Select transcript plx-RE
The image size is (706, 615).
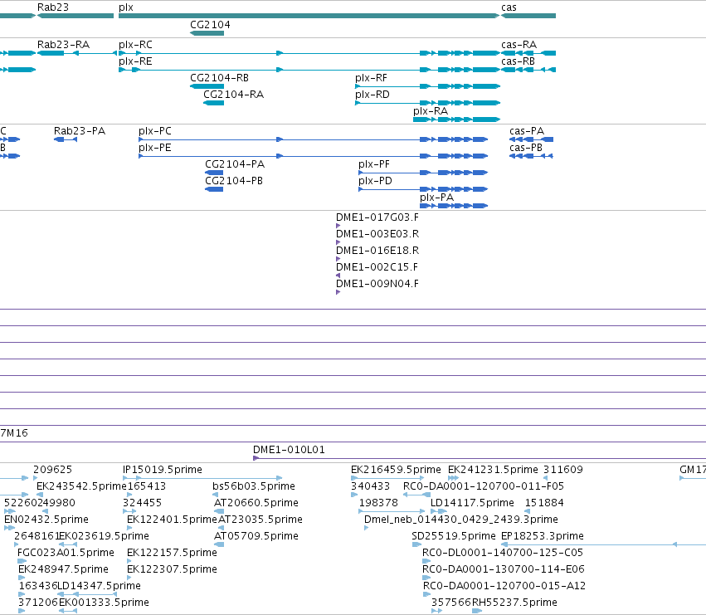[309, 70]
